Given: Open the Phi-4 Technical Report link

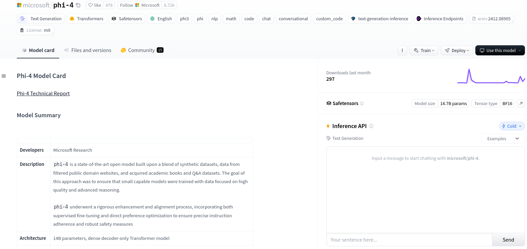Looking at the screenshot, I should pos(43,94).
